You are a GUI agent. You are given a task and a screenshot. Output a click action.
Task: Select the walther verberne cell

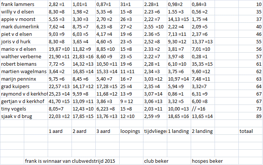pyautogui.click(x=24, y=56)
